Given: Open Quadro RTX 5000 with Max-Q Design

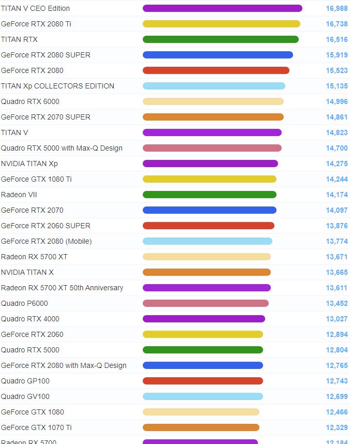Looking at the screenshot, I should tap(62, 148).
